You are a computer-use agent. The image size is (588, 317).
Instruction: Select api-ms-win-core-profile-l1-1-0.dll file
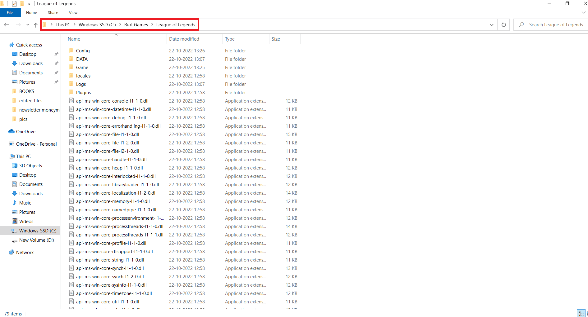(x=111, y=243)
